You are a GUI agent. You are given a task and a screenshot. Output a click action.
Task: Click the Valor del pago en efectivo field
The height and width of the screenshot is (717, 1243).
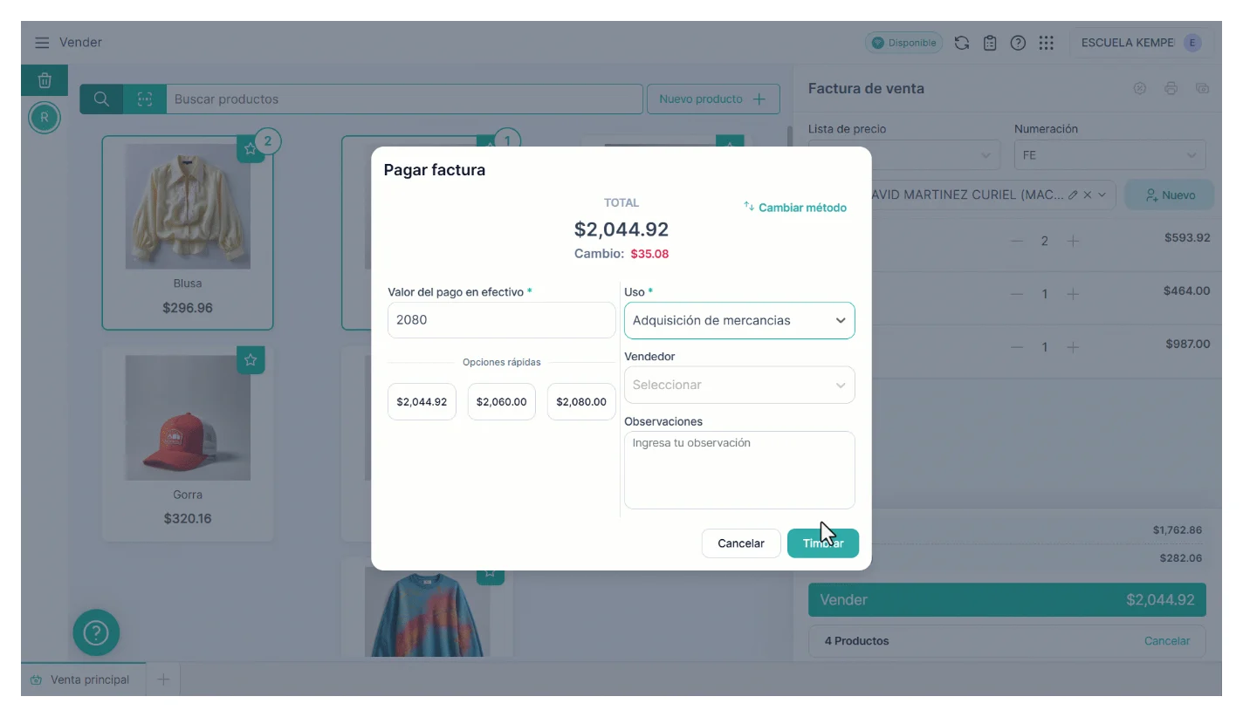point(502,320)
